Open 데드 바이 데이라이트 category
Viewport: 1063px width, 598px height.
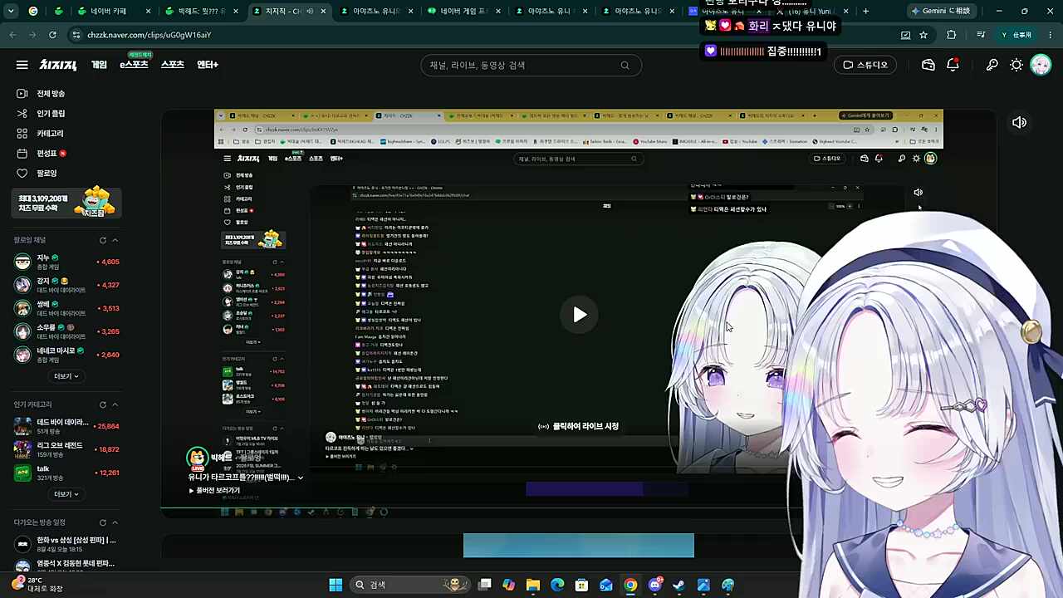click(68, 427)
